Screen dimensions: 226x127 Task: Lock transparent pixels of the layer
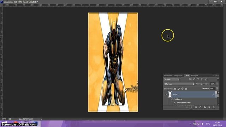[175, 89]
